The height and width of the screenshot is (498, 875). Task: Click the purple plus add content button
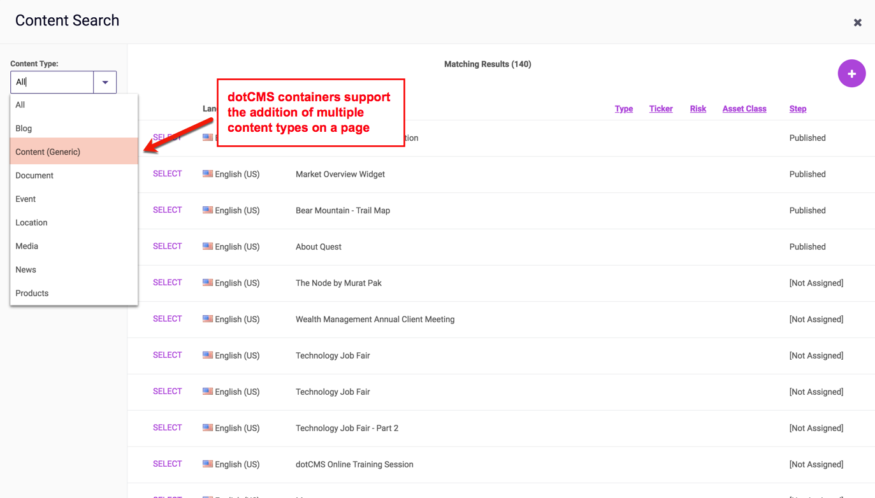pyautogui.click(x=851, y=74)
